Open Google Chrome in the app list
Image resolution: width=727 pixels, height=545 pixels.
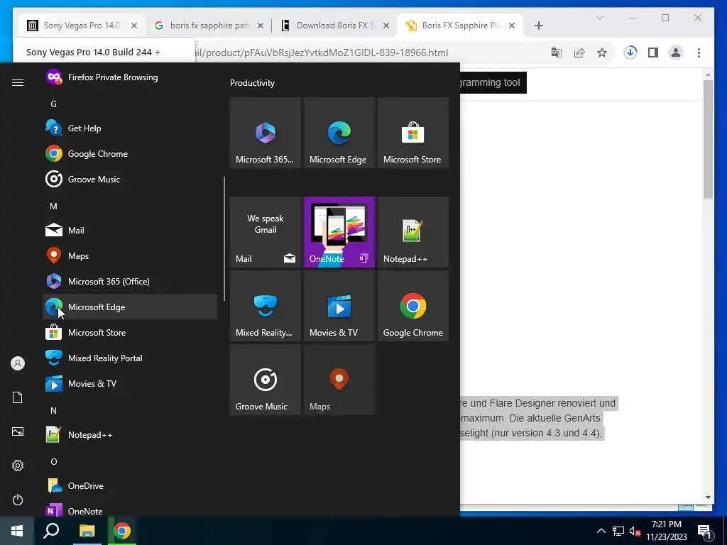pyautogui.click(x=130, y=154)
